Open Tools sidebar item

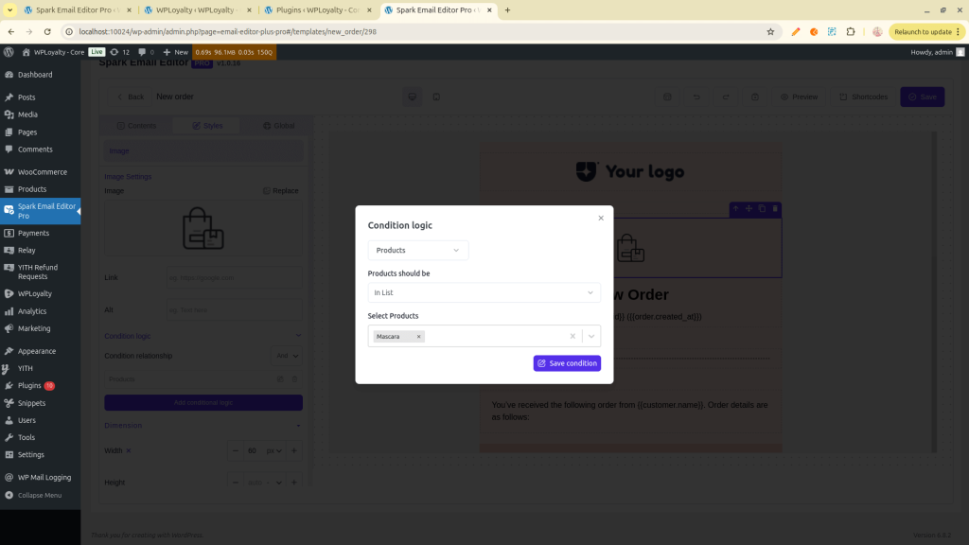(26, 437)
